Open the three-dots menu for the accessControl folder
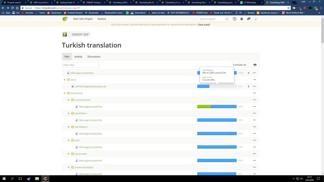Screen dimensions: 324x182 pos(254,100)
